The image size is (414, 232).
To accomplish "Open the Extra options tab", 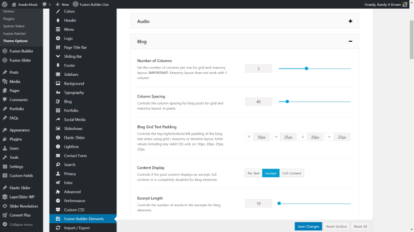I will (83, 183).
